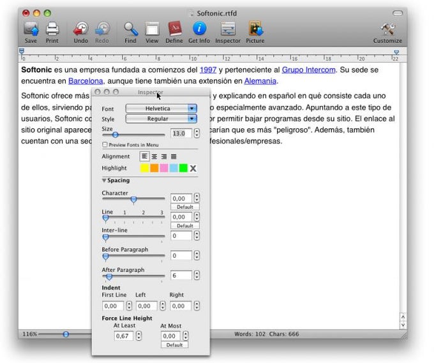Open Customize toolbar tools icon
This screenshot has height=363, width=434.
coord(387,29)
